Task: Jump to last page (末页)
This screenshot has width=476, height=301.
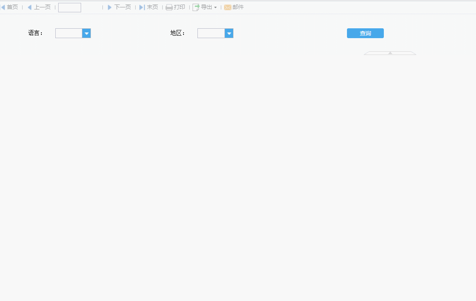Action: [x=149, y=7]
